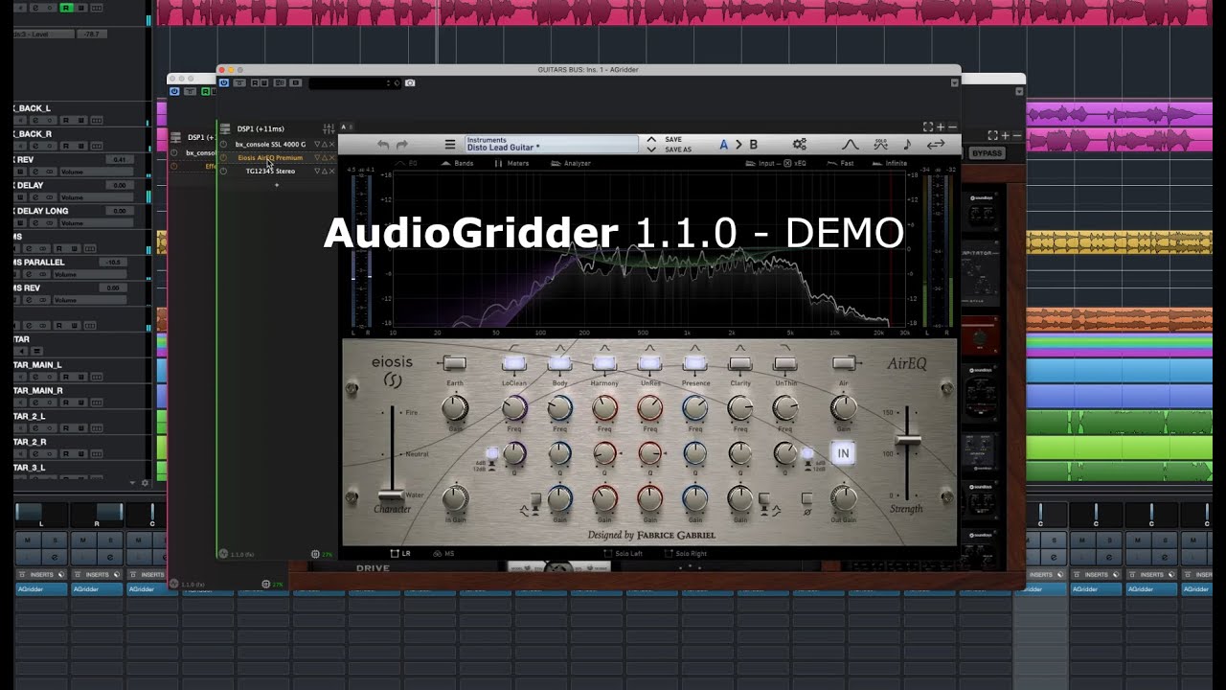Enable the UnThin band switch
The height and width of the screenshot is (690, 1226).
[785, 363]
